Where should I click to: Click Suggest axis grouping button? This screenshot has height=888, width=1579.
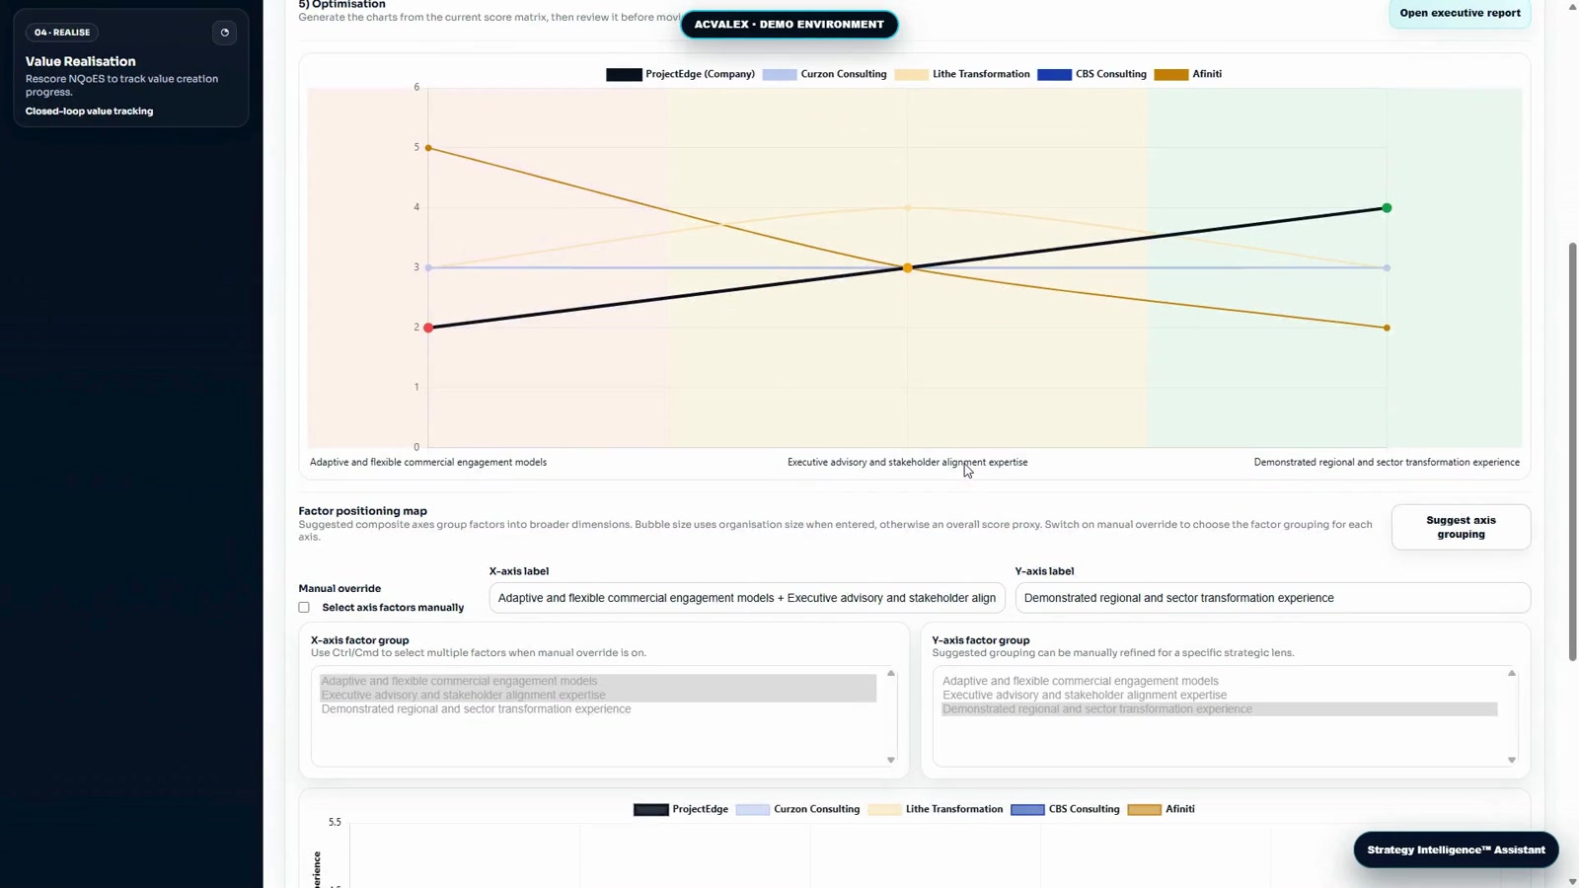pyautogui.click(x=1461, y=527)
